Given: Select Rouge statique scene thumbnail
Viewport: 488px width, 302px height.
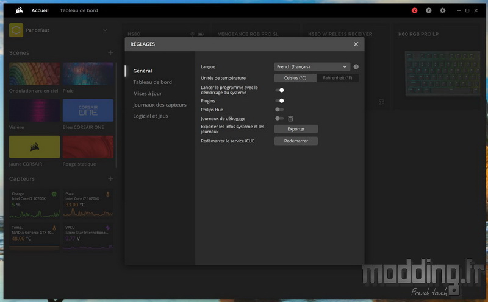Looking at the screenshot, I should (88, 147).
